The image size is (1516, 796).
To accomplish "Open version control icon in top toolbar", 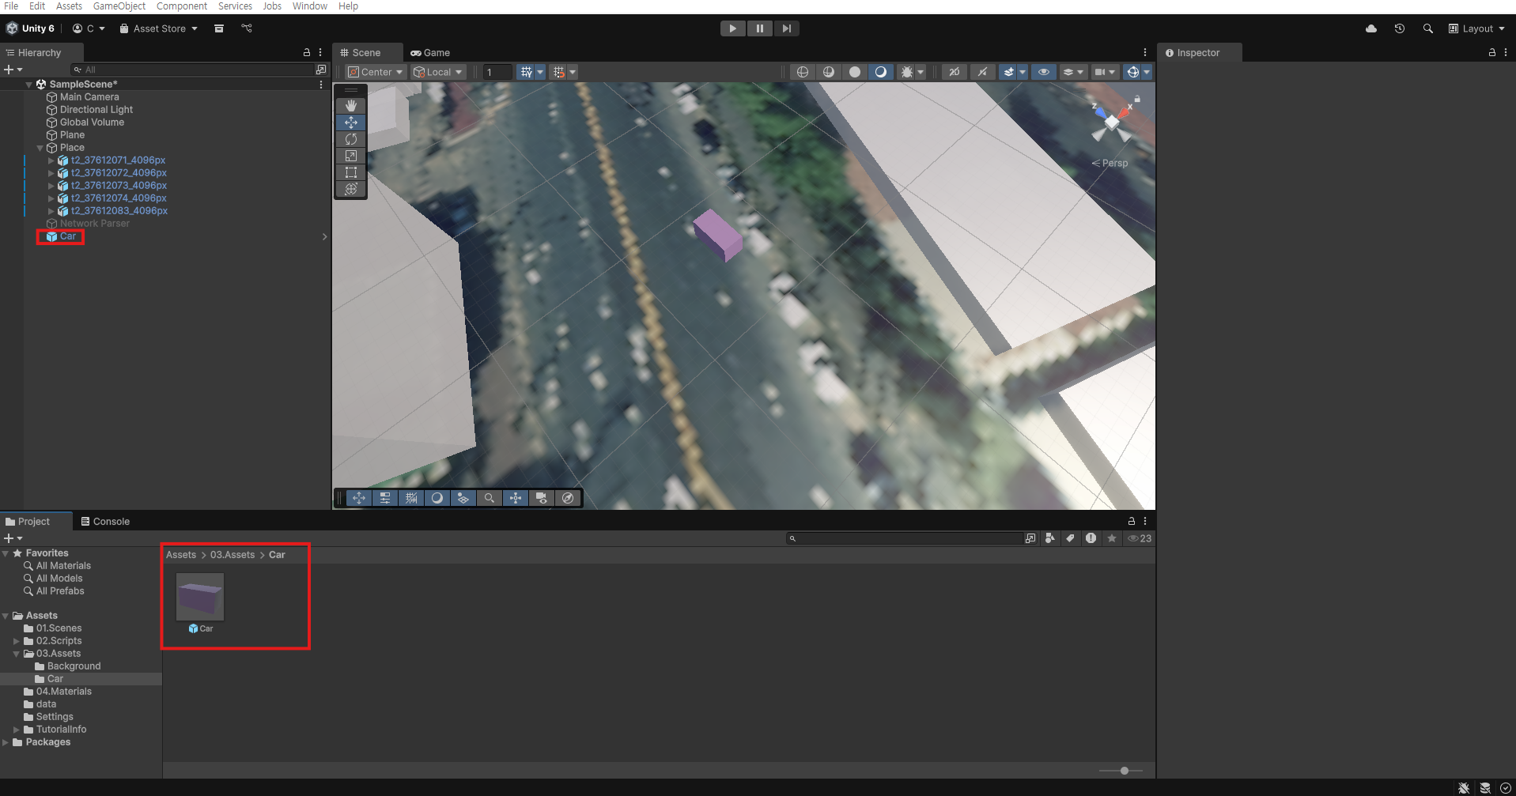I will pyautogui.click(x=247, y=28).
